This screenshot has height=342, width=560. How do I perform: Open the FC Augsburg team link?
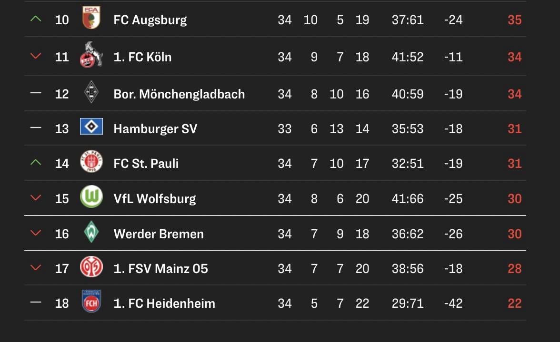(x=150, y=20)
